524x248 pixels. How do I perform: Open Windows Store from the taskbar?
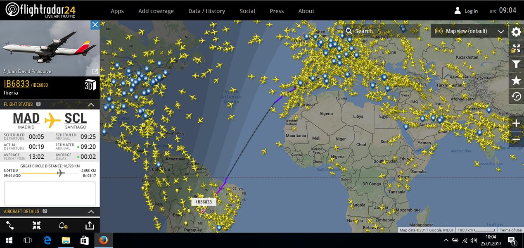point(85,240)
